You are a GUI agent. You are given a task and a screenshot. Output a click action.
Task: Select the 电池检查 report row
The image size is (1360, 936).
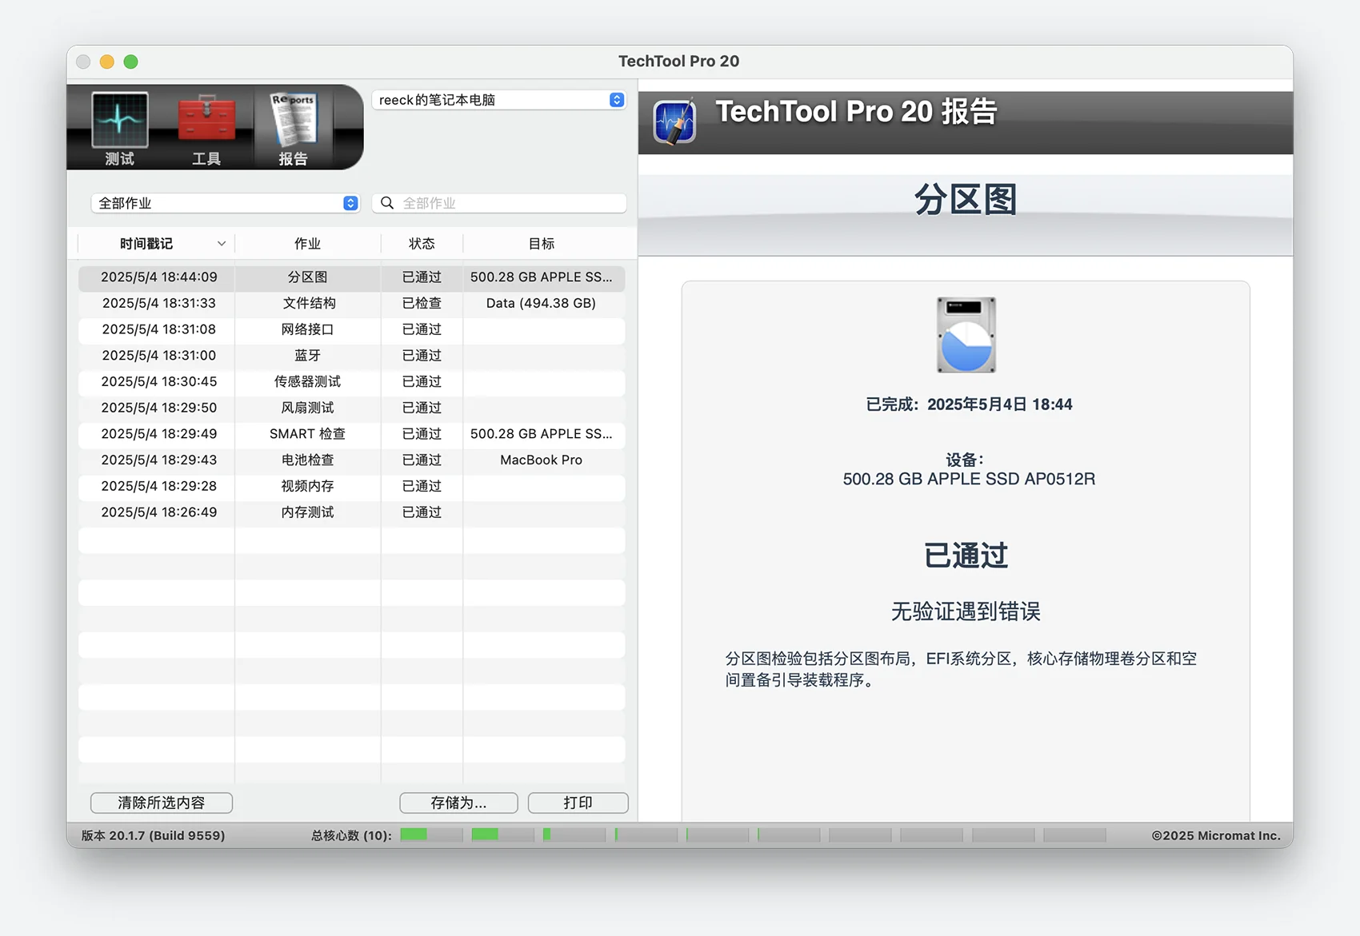(x=351, y=460)
